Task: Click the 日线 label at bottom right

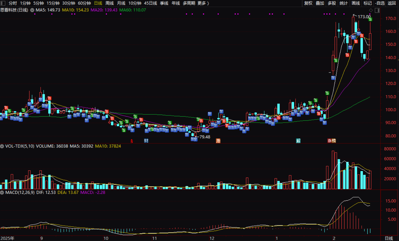Action: [x=389, y=238]
